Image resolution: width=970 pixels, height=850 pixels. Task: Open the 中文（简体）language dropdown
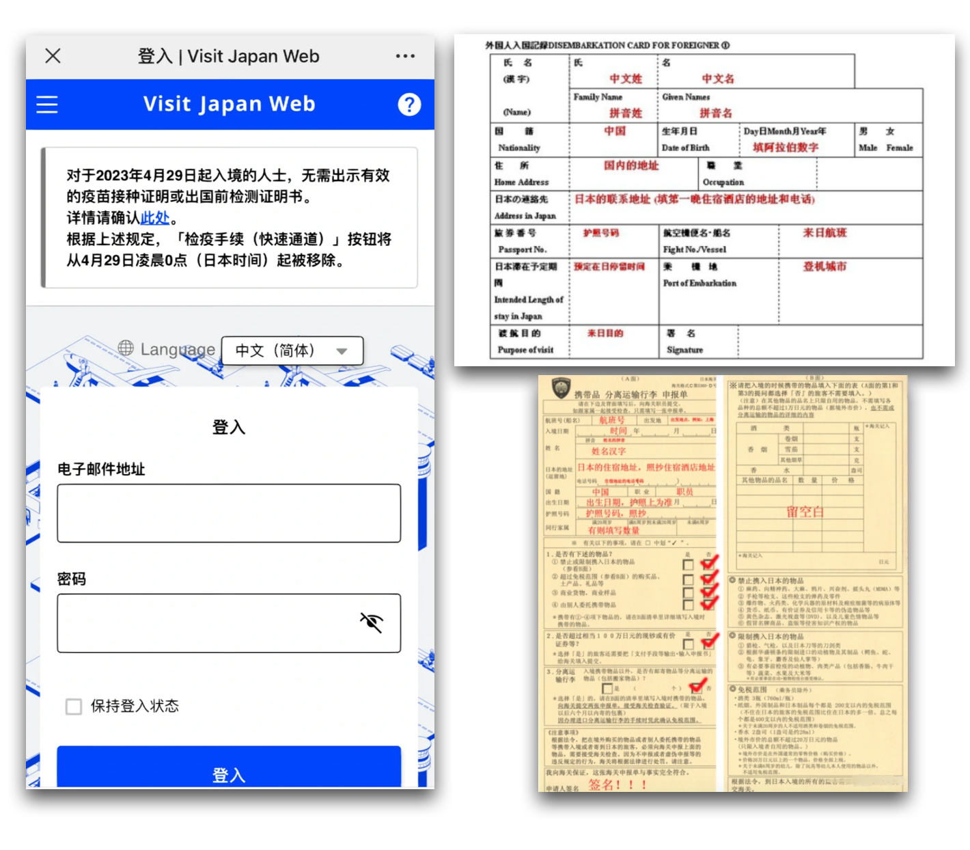pyautogui.click(x=292, y=351)
